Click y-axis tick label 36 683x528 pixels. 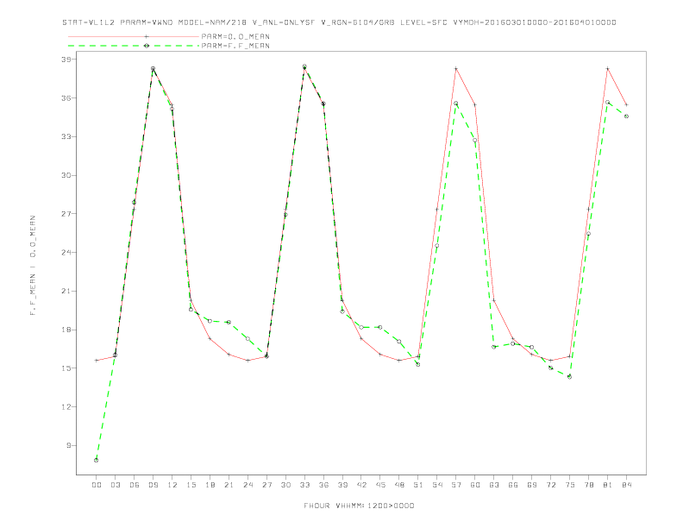click(x=66, y=97)
